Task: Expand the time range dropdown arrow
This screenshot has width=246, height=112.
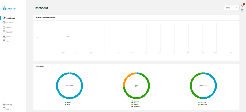Action: (237, 8)
